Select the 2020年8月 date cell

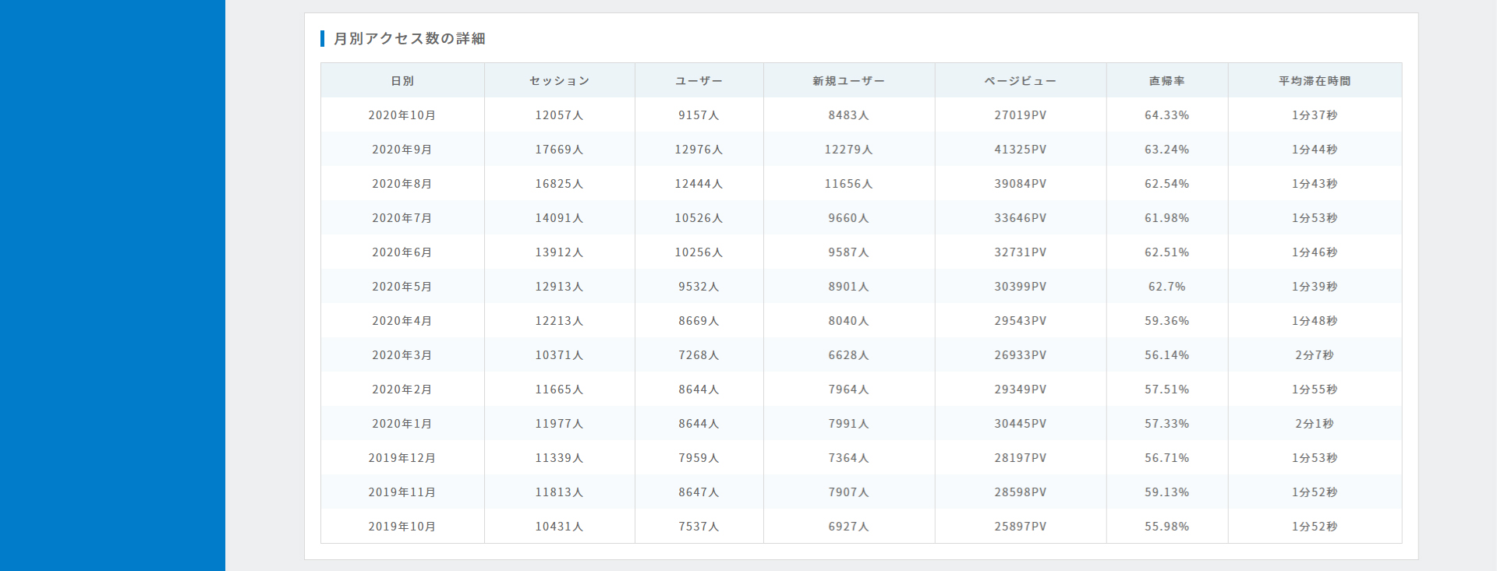pyautogui.click(x=402, y=184)
